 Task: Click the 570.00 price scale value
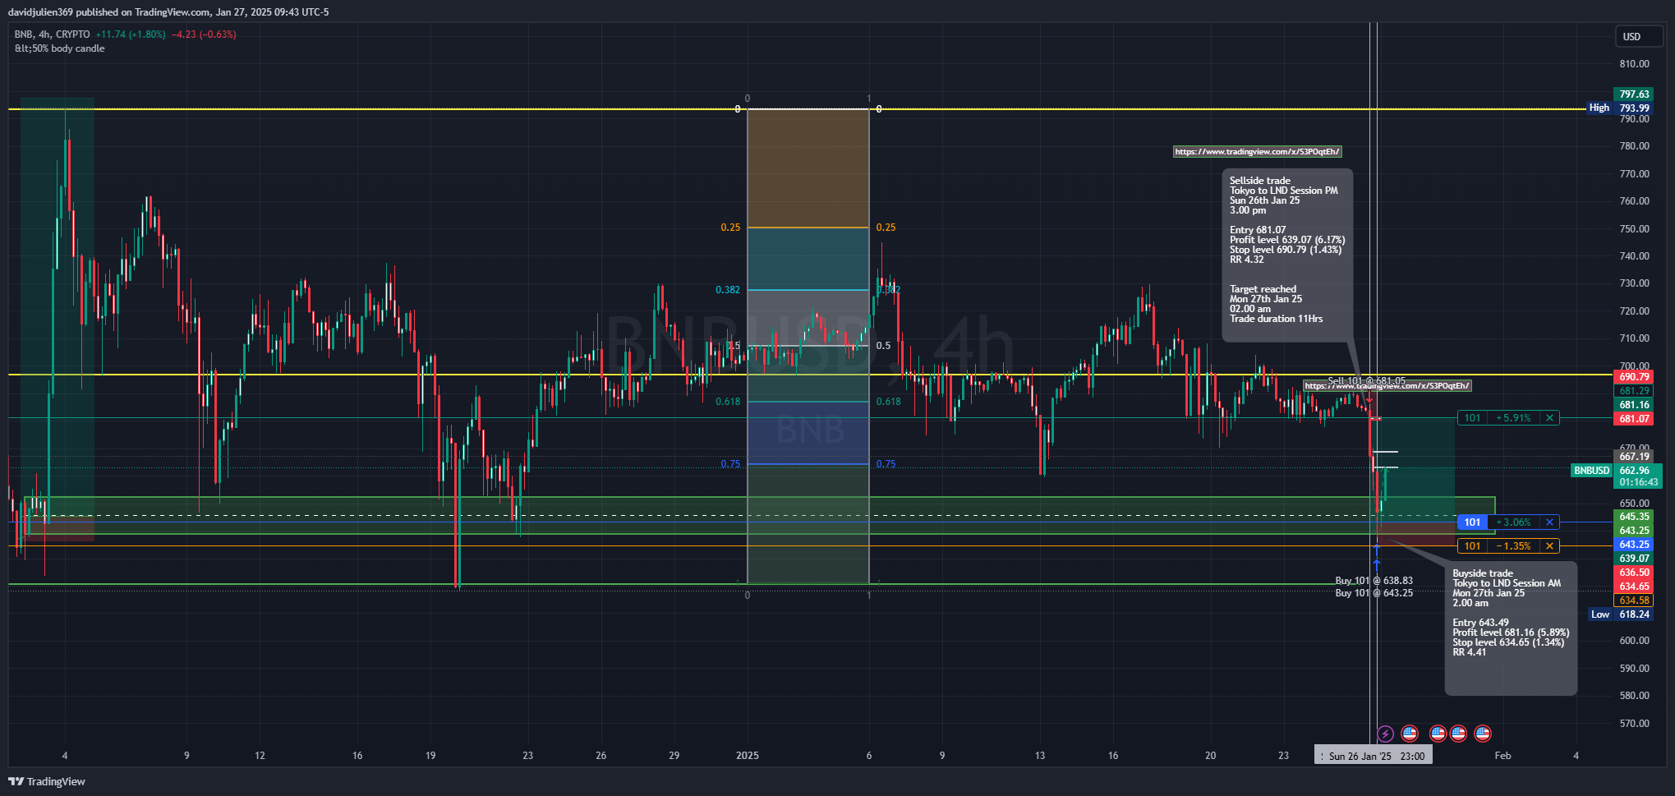point(1635,724)
